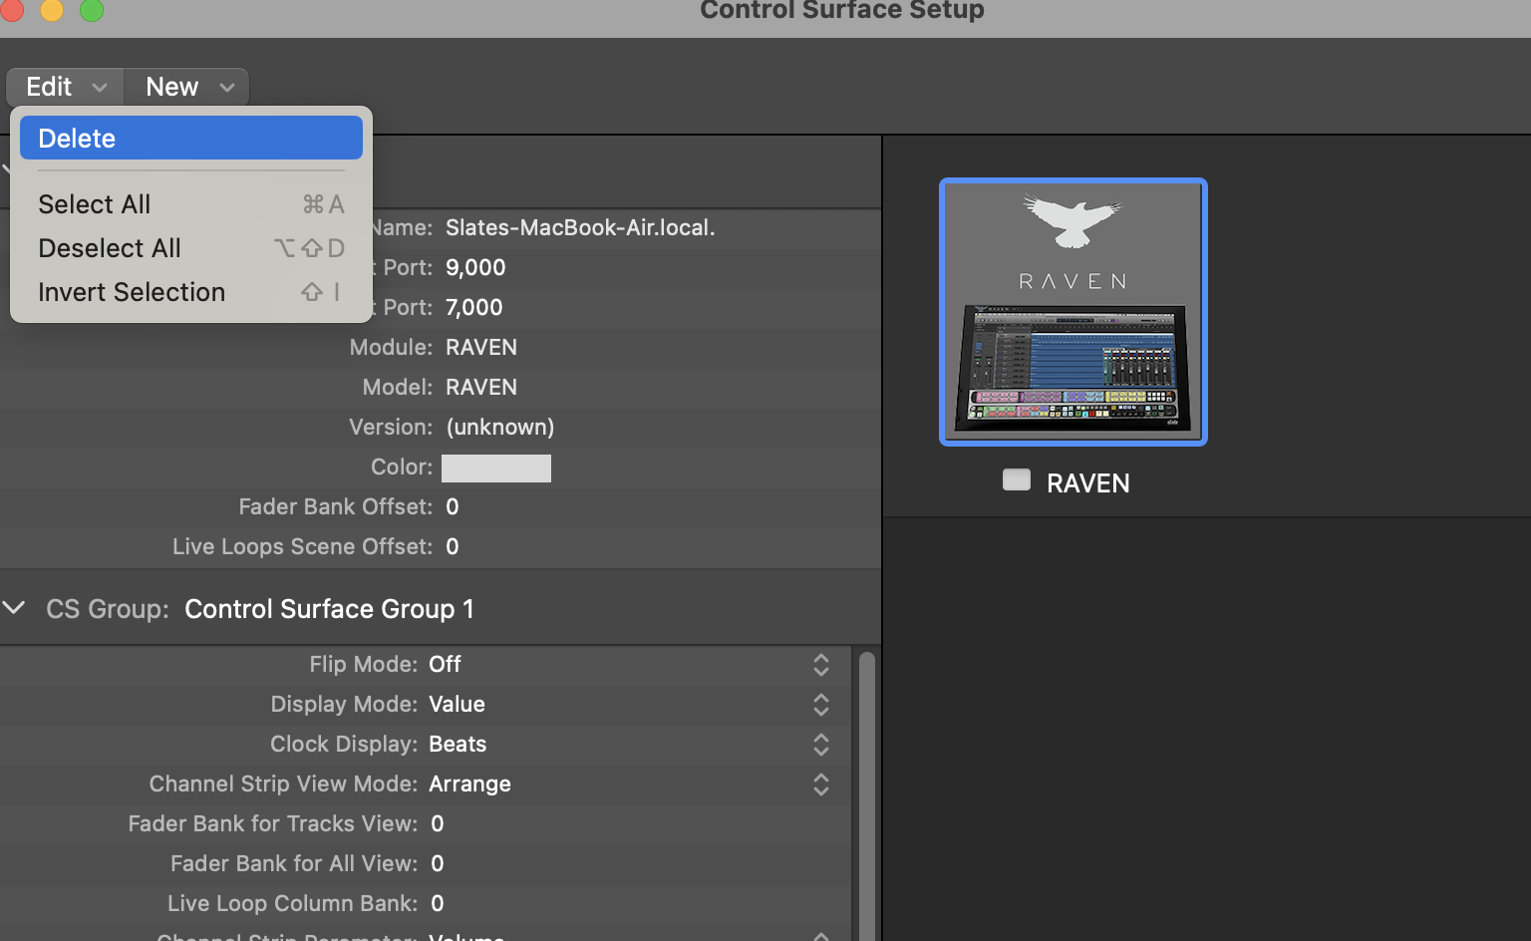Click host name Slates-MacBook-Air.local.
1531x941 pixels.
click(580, 227)
